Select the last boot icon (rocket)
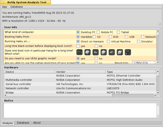Screen dimensions: 163x127 point(128,52)
